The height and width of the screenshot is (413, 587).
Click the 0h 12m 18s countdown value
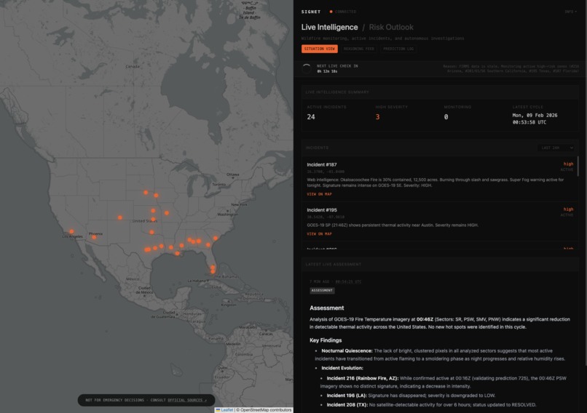coord(327,71)
